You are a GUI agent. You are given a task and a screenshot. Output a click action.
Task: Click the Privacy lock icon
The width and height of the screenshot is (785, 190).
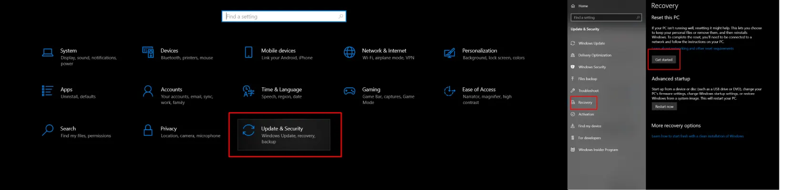coord(148,130)
